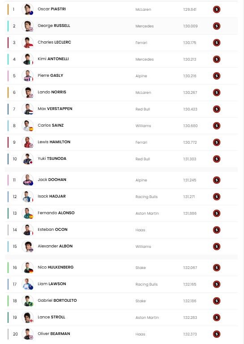Select the Alpine team label for Jack Doohan

pos(141,180)
